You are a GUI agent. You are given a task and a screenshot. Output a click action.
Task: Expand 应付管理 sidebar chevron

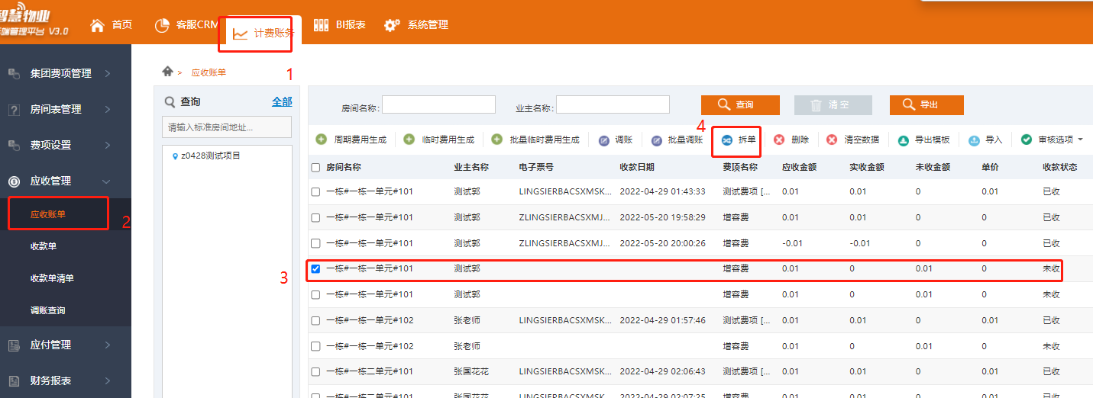pos(108,345)
